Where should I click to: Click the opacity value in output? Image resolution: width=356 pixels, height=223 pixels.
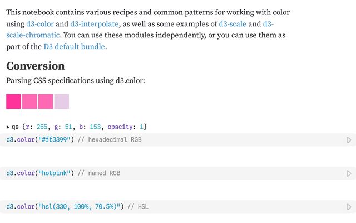[141, 127]
